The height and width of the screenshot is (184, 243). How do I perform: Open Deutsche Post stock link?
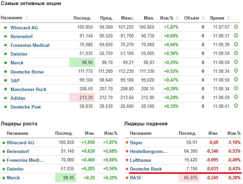coord(26,107)
